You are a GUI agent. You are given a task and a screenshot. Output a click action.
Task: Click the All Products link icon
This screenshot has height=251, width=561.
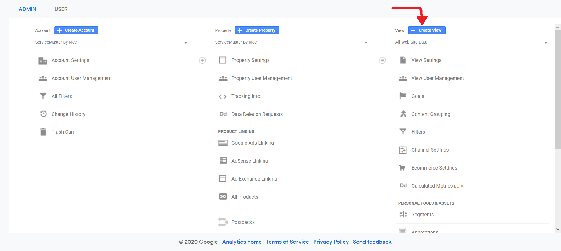pos(223,197)
